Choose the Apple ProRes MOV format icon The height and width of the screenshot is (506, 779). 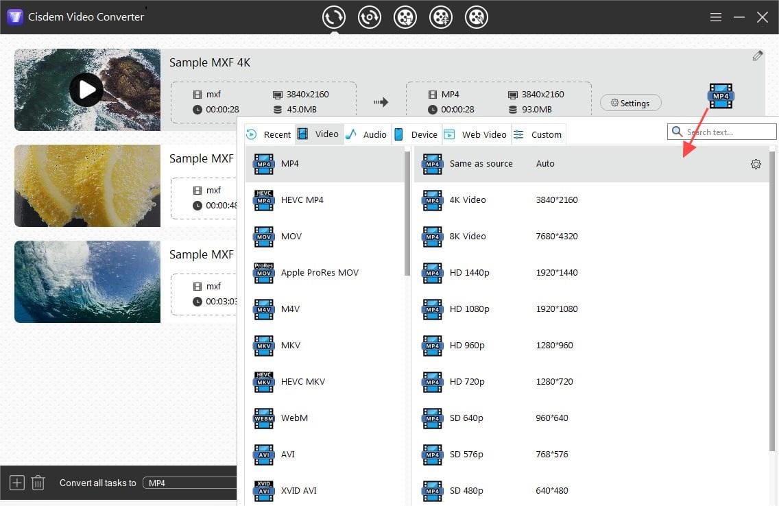click(263, 272)
